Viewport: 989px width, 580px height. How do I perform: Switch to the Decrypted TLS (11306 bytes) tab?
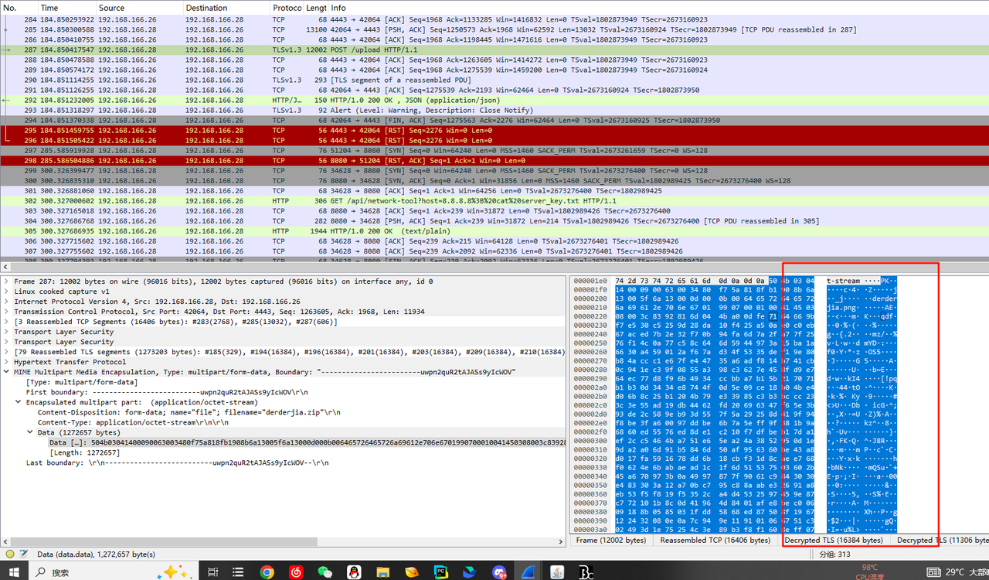(x=940, y=541)
